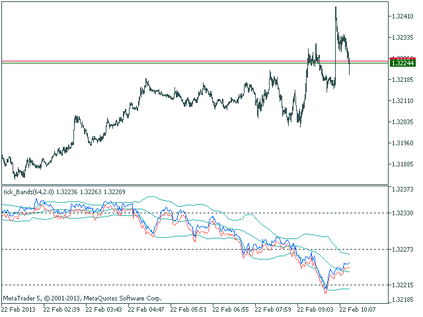Screen dimensions: 423x317
Task: Click the 1.32335 price scale value
Action: (x=403, y=38)
